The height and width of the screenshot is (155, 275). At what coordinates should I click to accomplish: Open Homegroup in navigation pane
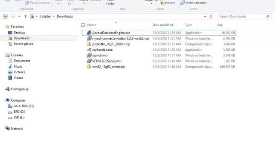click(x=20, y=89)
